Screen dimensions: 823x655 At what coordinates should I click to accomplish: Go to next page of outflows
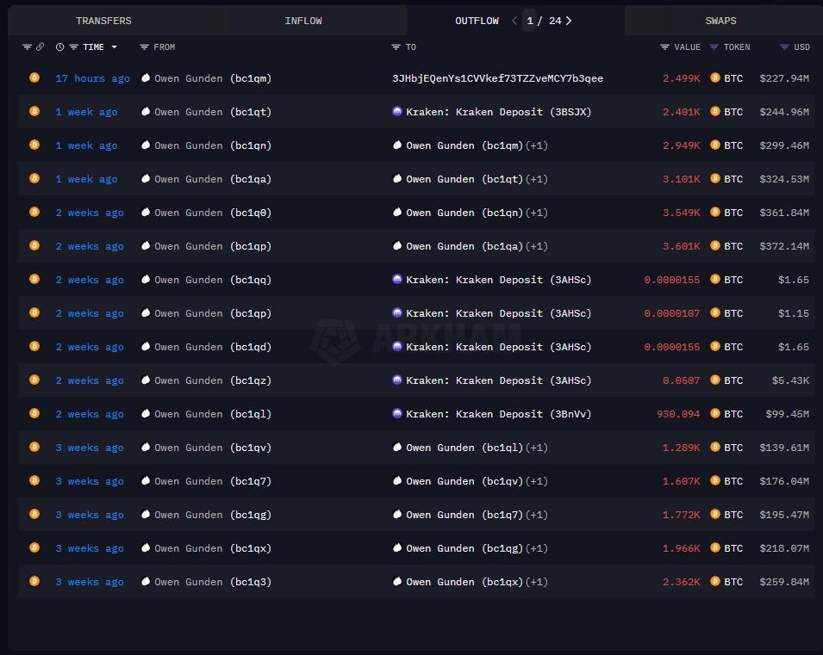pyautogui.click(x=569, y=21)
